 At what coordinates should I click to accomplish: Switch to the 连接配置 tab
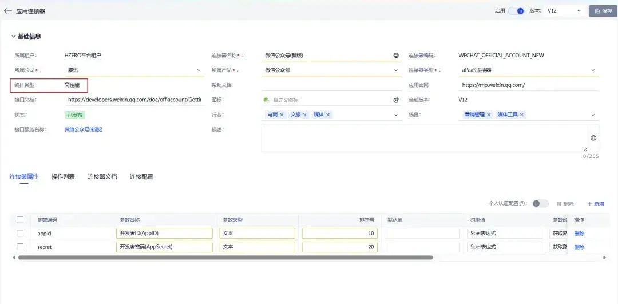point(141,177)
